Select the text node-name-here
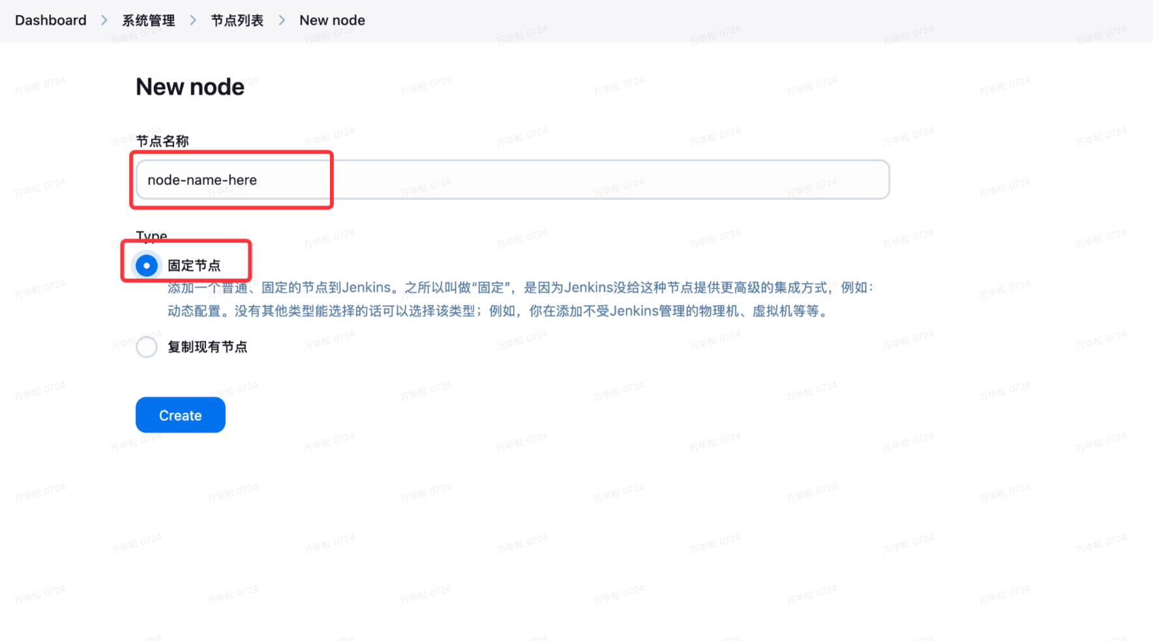 [203, 180]
